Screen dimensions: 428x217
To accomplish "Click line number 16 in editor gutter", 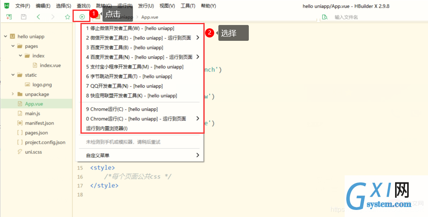I will pos(80,177).
